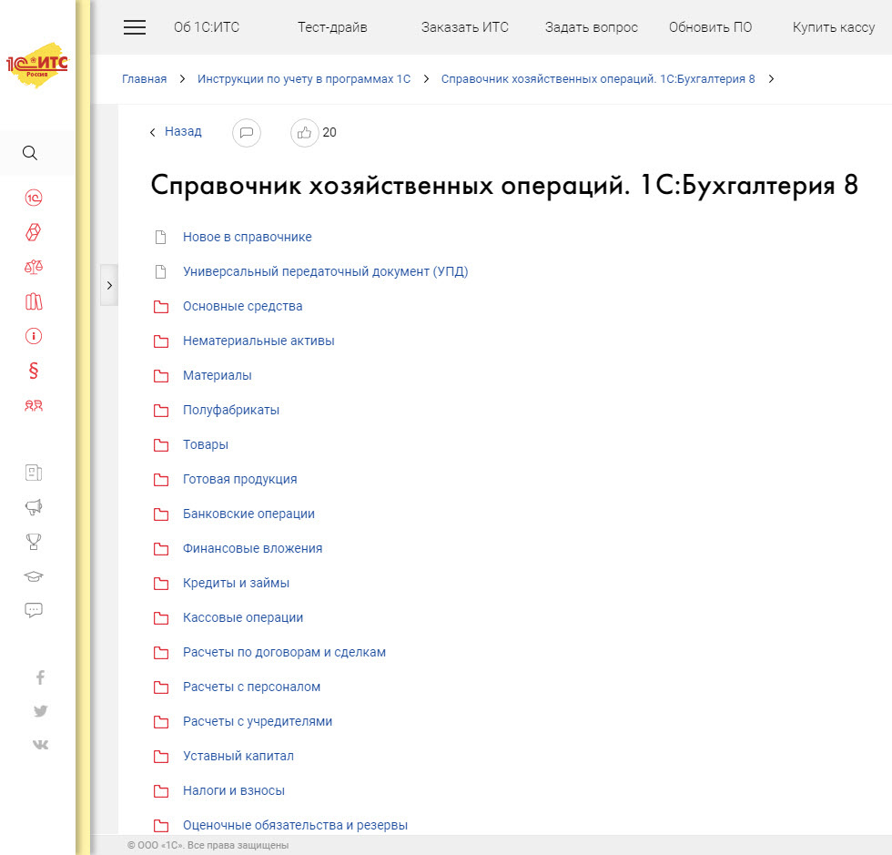Click Справочник хозяйственных операций breadcrumb link
892x855 pixels.
click(x=598, y=79)
